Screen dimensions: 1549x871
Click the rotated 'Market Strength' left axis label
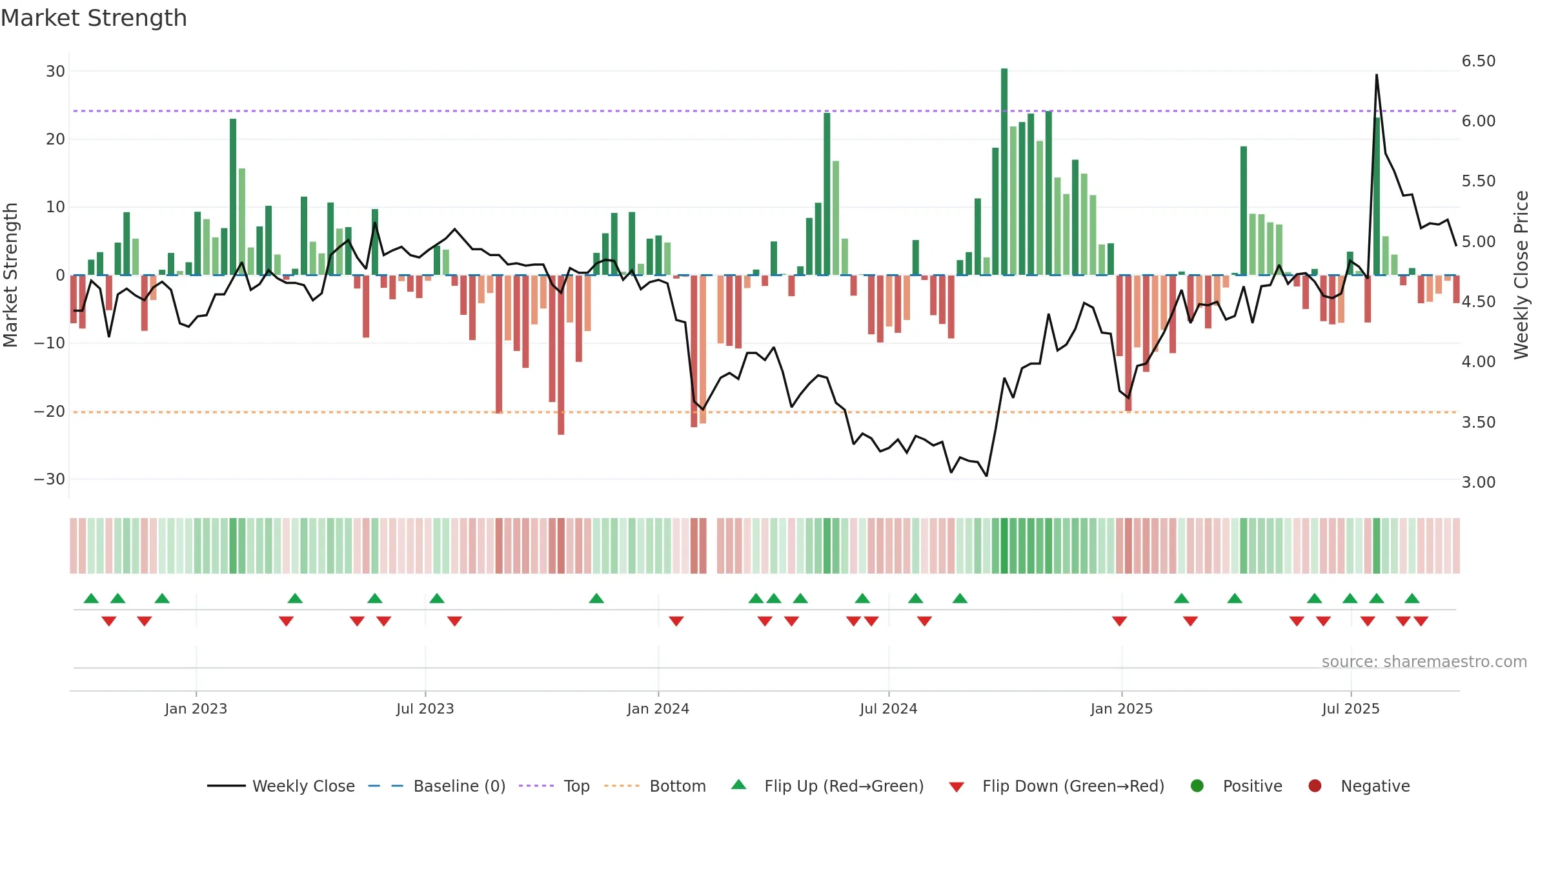click(x=10, y=275)
